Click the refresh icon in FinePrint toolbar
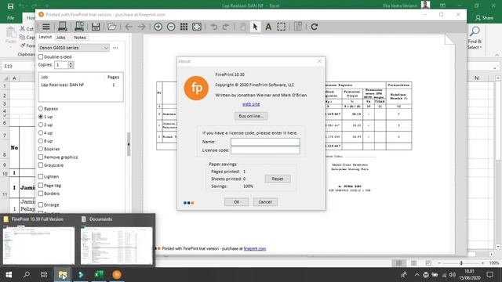This screenshot has height=282, width=502. pos(315,27)
